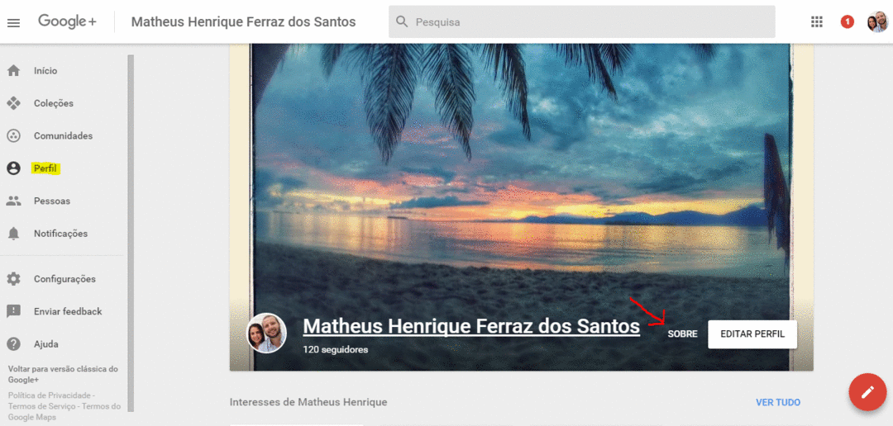893x426 pixels.
Task: Click the Notificações bell icon
Action: [x=13, y=233]
